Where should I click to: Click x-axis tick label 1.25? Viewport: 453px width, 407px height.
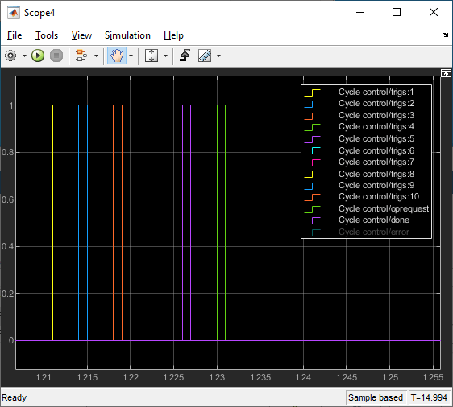click(x=390, y=377)
